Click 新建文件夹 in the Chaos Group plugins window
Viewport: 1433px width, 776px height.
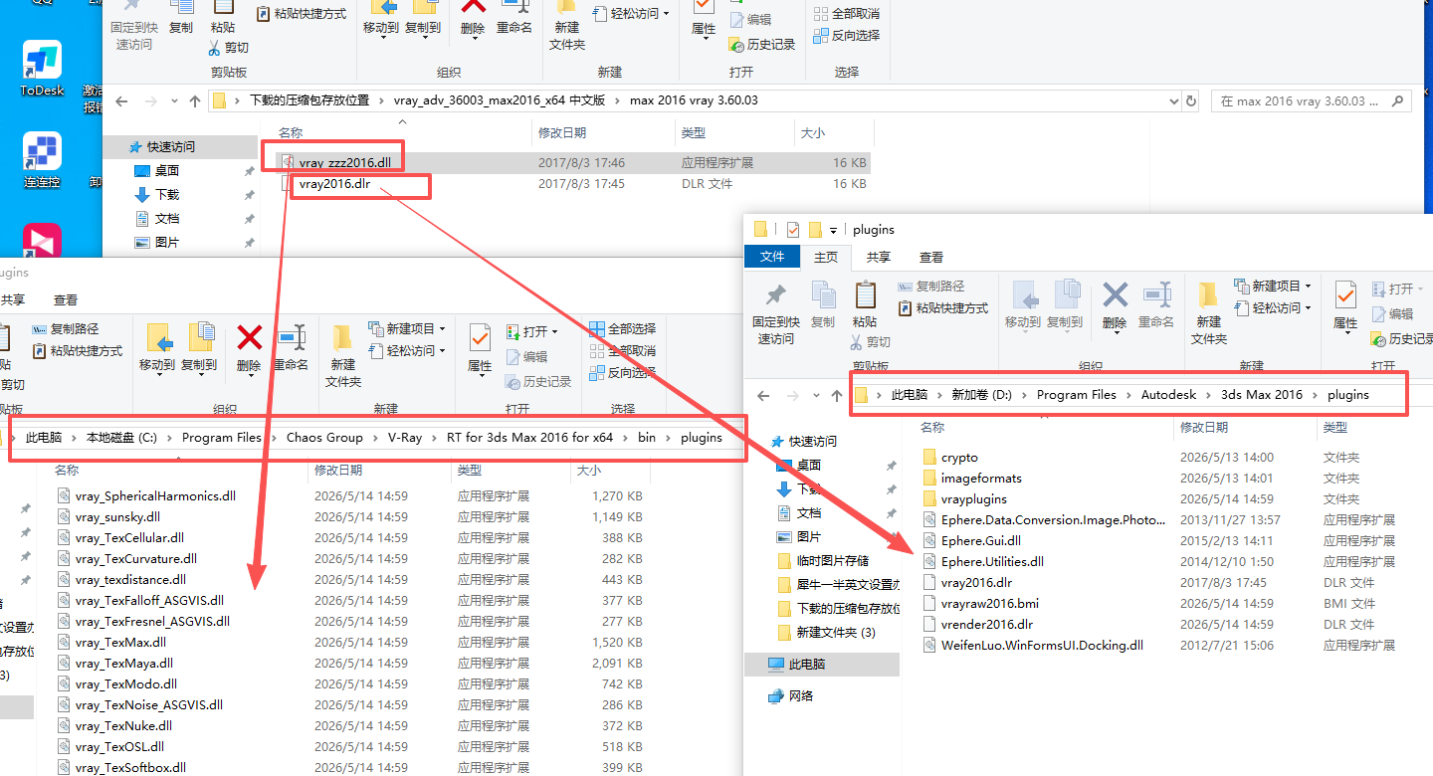[x=343, y=355]
